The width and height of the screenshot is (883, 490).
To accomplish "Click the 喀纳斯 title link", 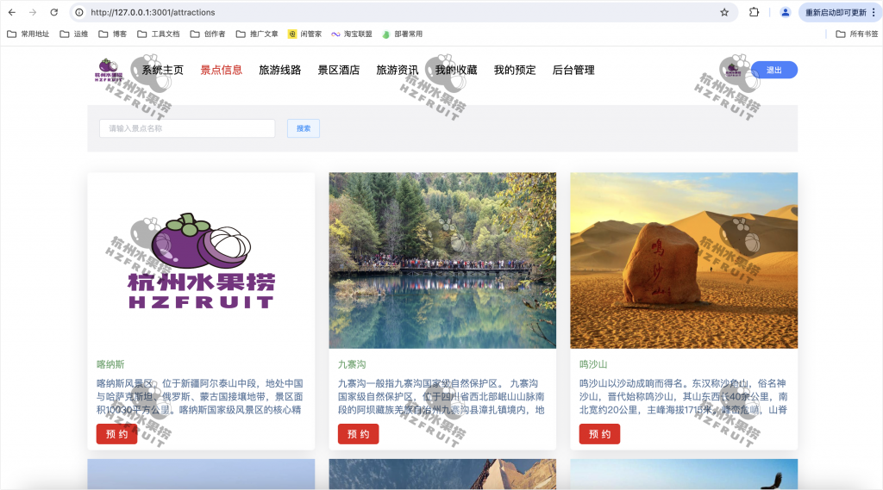I will pyautogui.click(x=110, y=364).
